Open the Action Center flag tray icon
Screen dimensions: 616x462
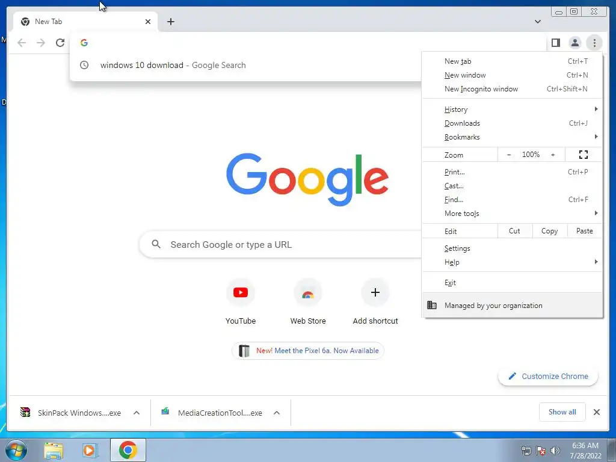coord(541,451)
